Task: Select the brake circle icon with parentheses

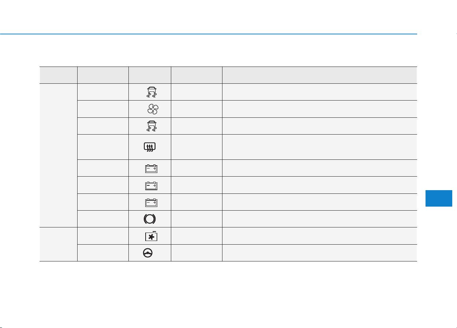Action: (150, 219)
